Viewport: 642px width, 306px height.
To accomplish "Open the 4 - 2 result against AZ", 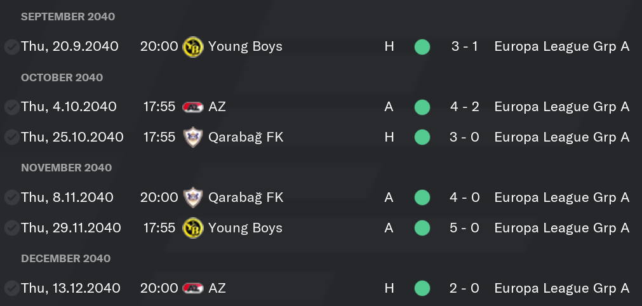I will 465,107.
